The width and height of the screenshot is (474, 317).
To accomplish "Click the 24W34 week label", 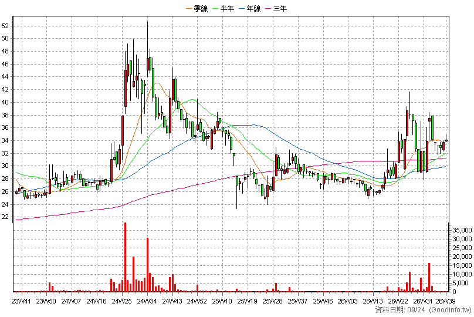I will tap(147, 301).
